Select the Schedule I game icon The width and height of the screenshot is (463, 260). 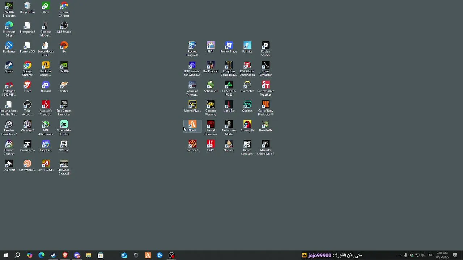click(x=211, y=87)
